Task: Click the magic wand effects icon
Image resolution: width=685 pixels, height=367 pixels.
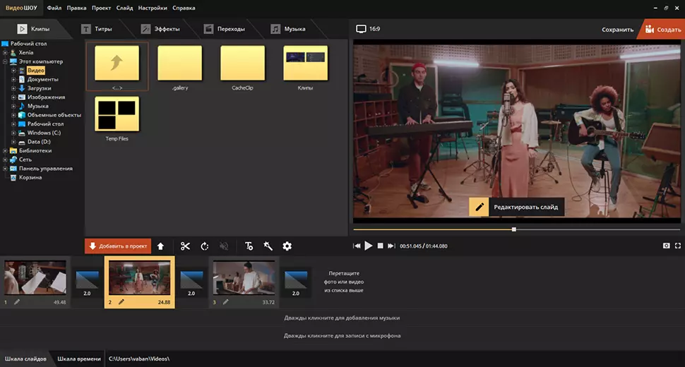Action: [268, 246]
